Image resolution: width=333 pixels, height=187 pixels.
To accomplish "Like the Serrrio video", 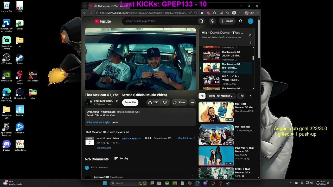I will point(153,103).
